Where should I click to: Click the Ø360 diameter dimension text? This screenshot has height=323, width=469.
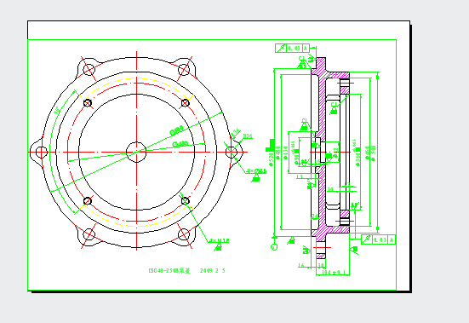358,160
